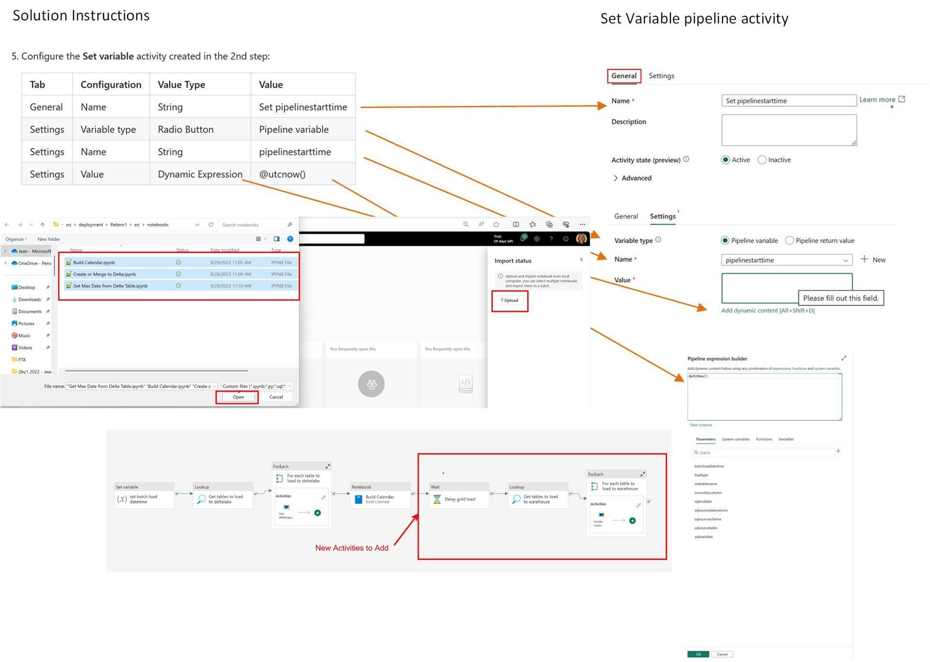
Task: Click the file dialog help icon
Action: (x=290, y=239)
